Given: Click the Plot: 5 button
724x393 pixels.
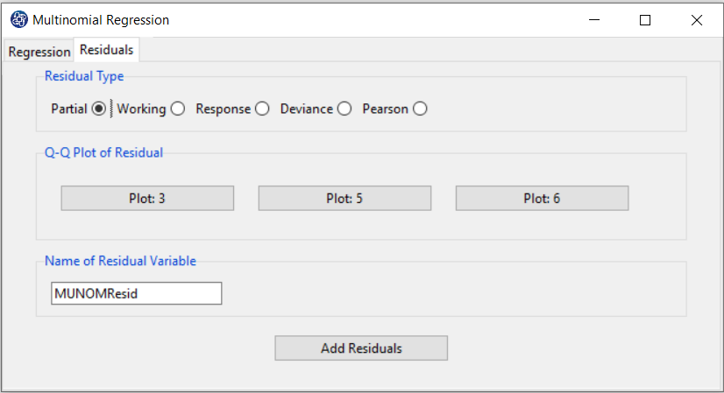Looking at the screenshot, I should tap(344, 199).
